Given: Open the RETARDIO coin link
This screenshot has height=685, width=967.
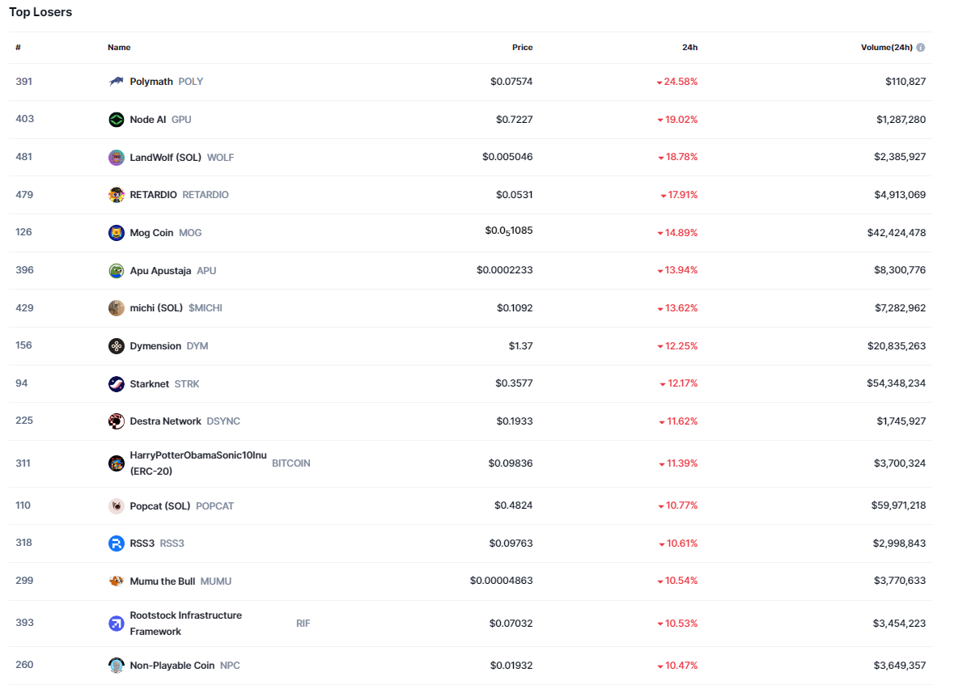Looking at the screenshot, I should (x=154, y=195).
